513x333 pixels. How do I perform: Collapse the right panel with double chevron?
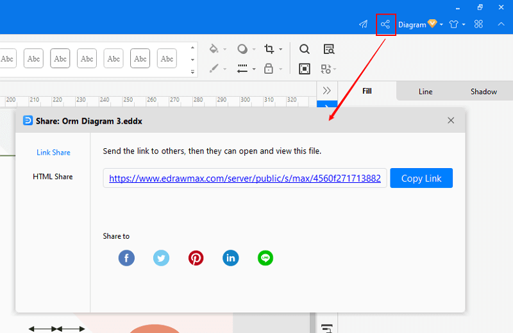(x=327, y=90)
